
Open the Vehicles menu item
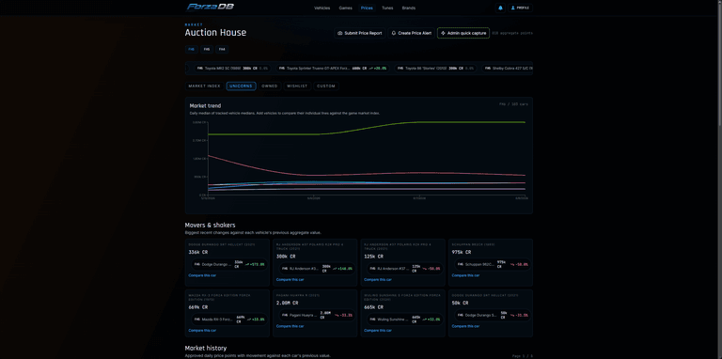pos(322,8)
